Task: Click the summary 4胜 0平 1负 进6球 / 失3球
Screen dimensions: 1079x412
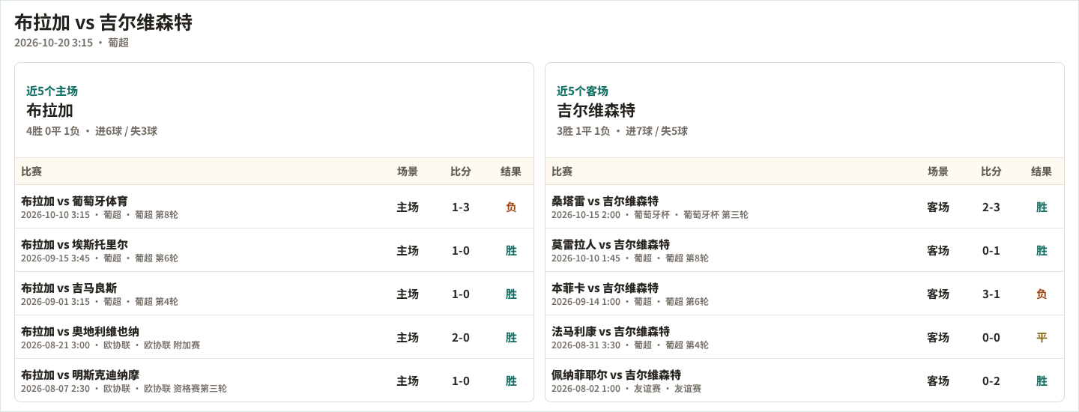Action: coord(91,131)
